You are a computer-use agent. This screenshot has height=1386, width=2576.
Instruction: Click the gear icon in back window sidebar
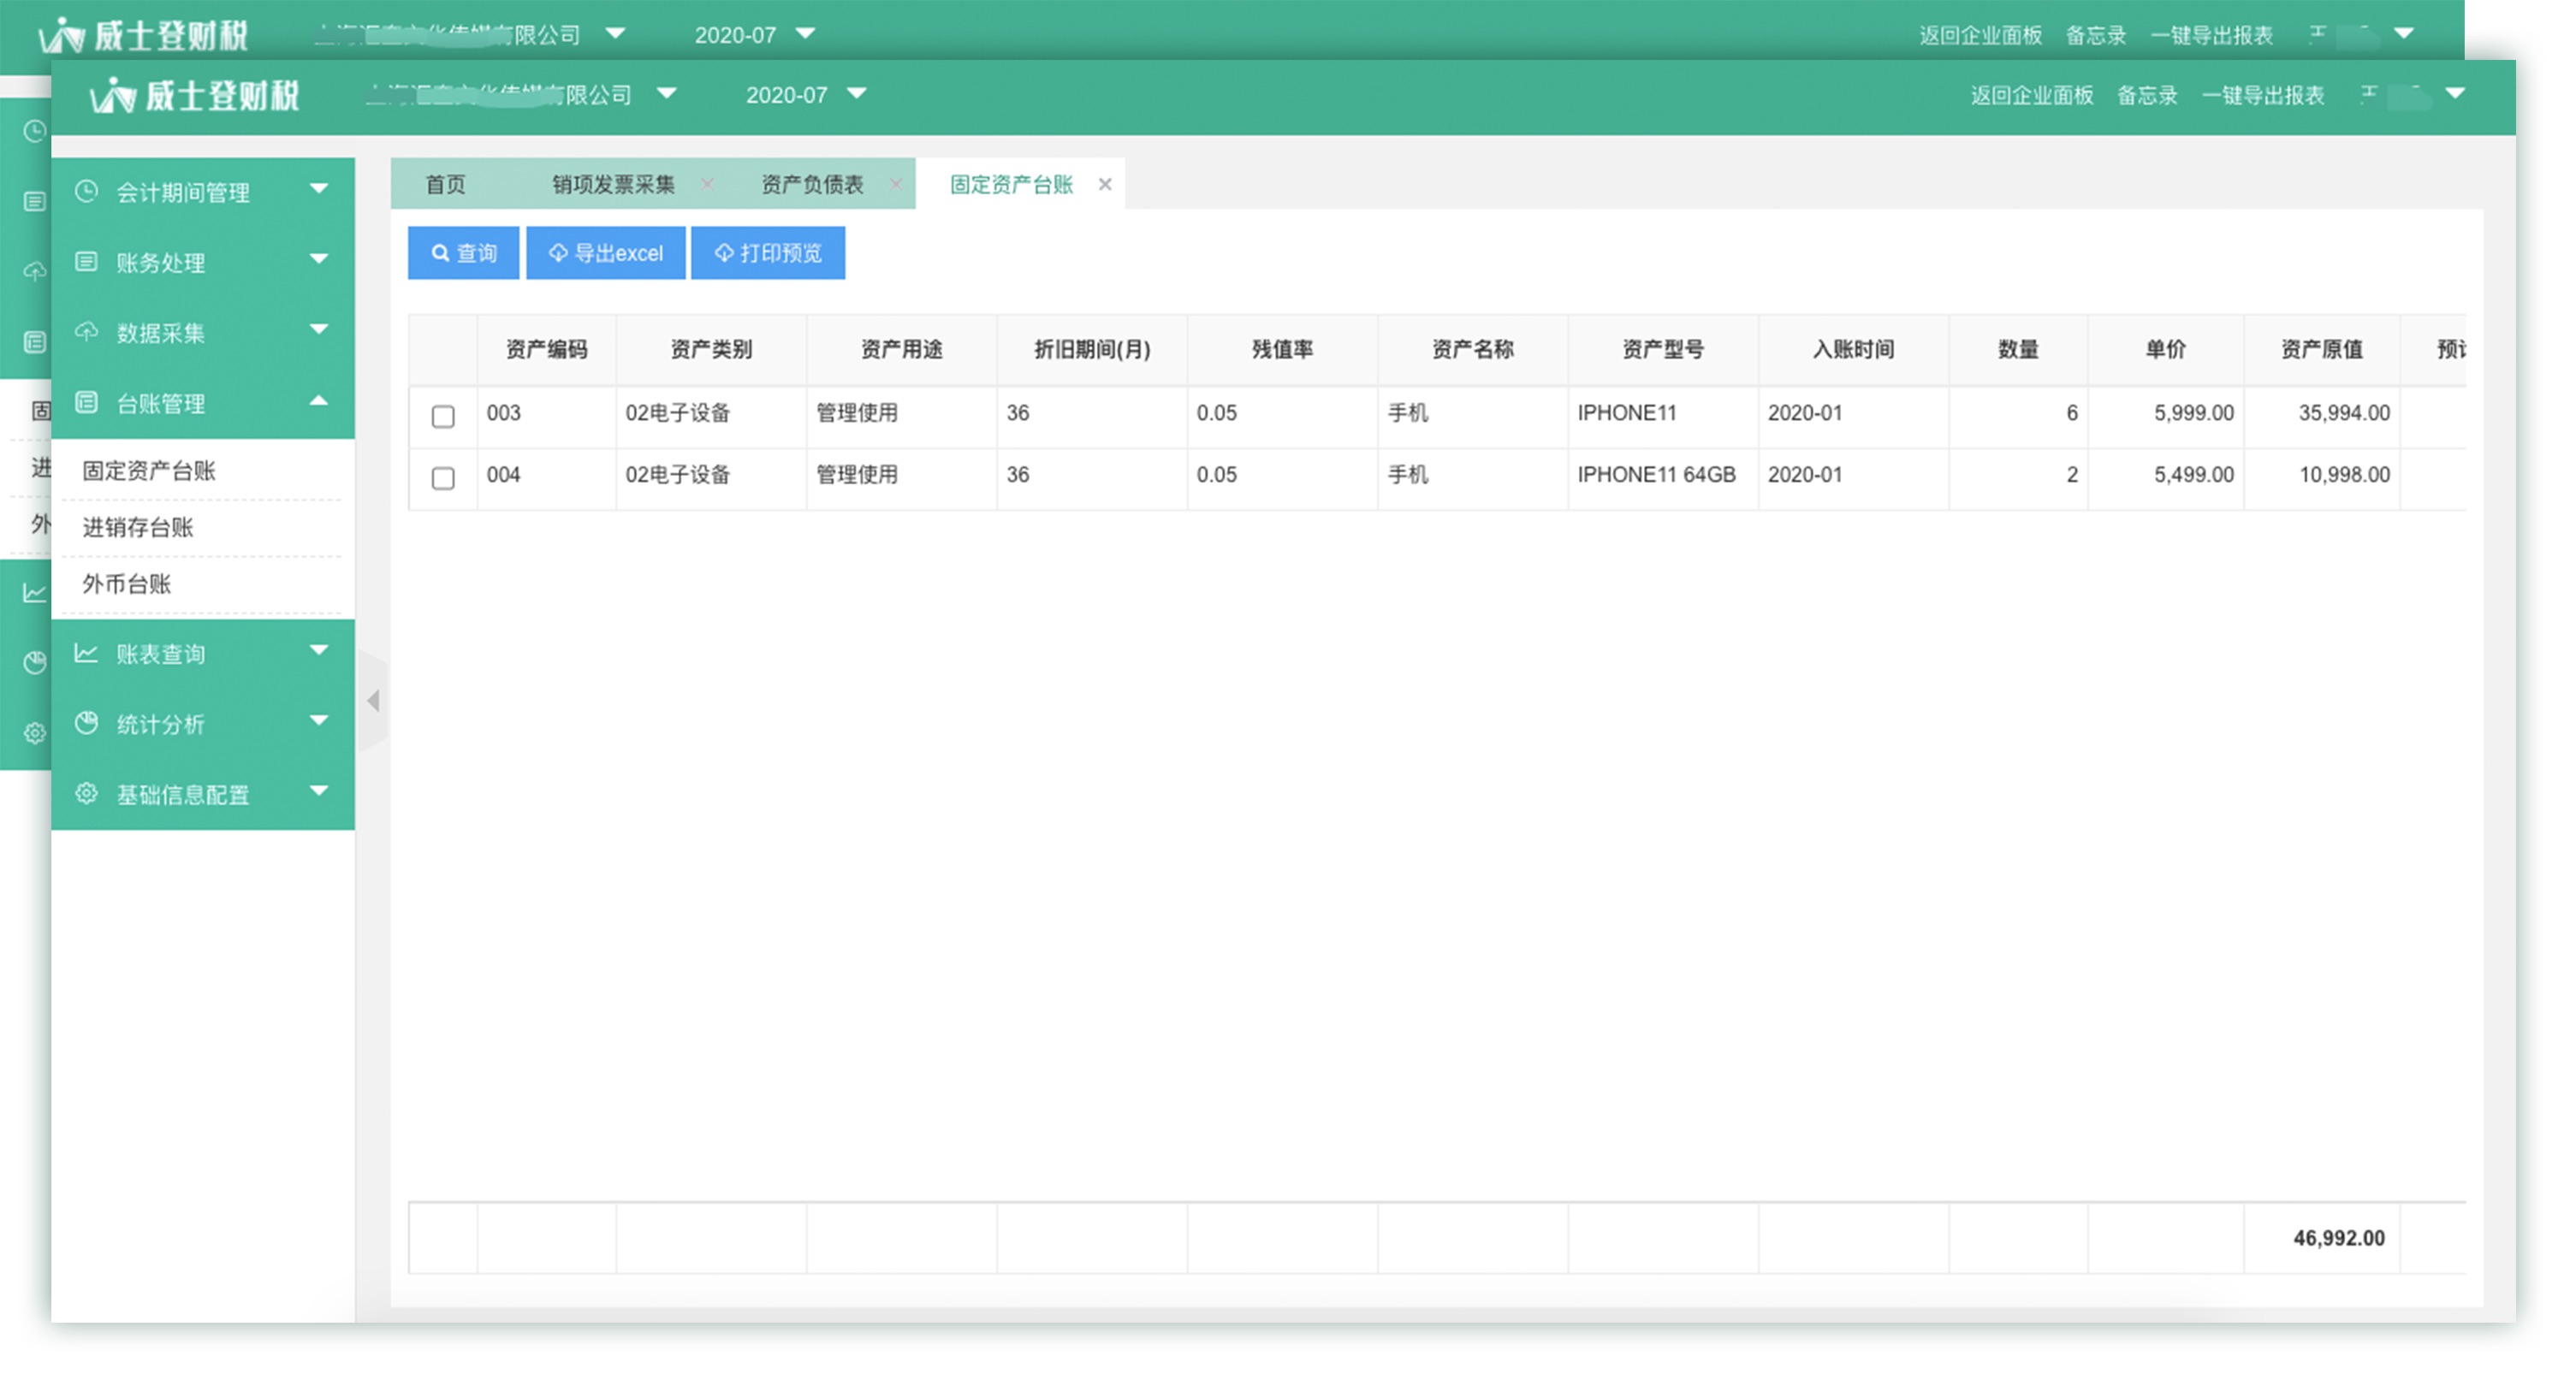tap(34, 733)
